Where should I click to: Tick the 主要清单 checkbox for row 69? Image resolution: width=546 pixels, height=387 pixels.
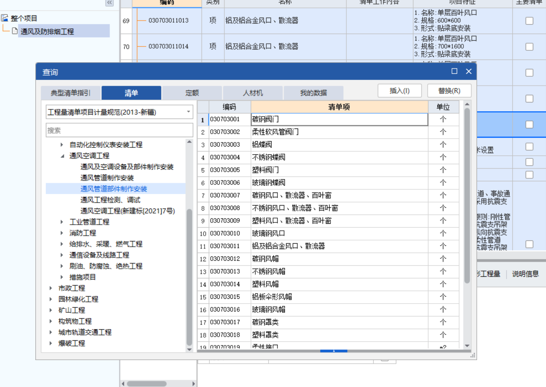pyautogui.click(x=529, y=21)
